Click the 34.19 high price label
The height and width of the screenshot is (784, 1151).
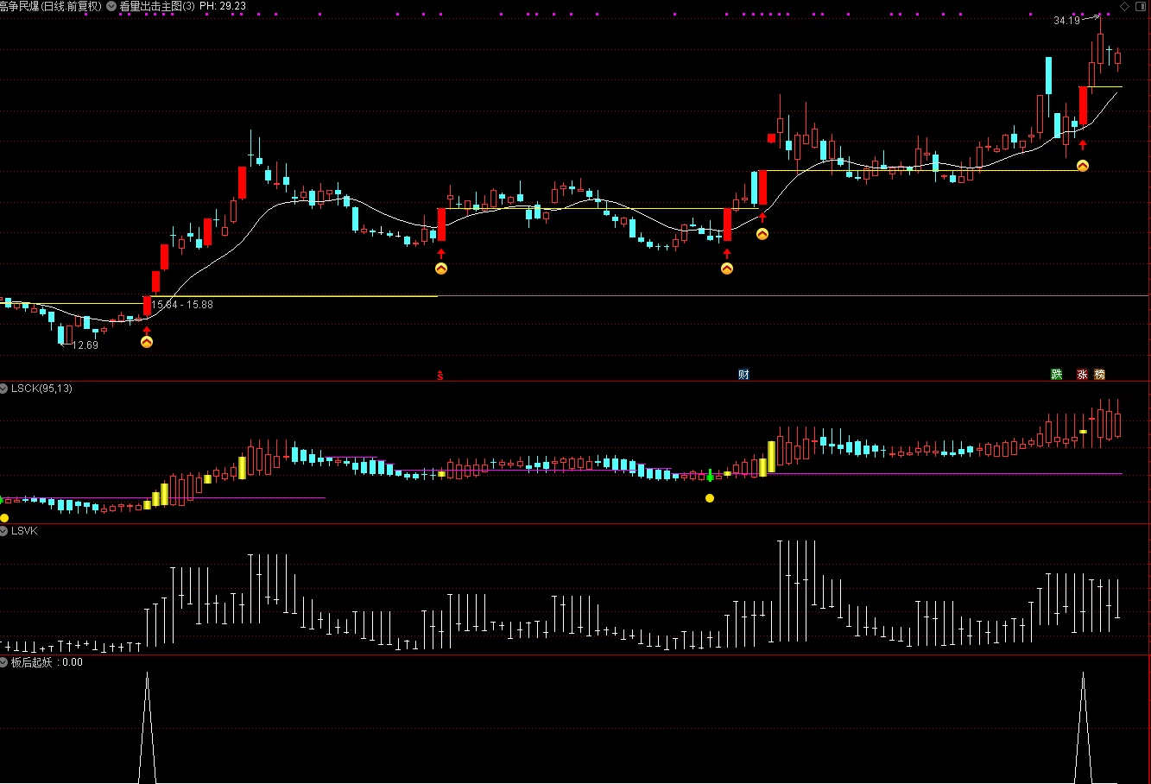click(1066, 21)
